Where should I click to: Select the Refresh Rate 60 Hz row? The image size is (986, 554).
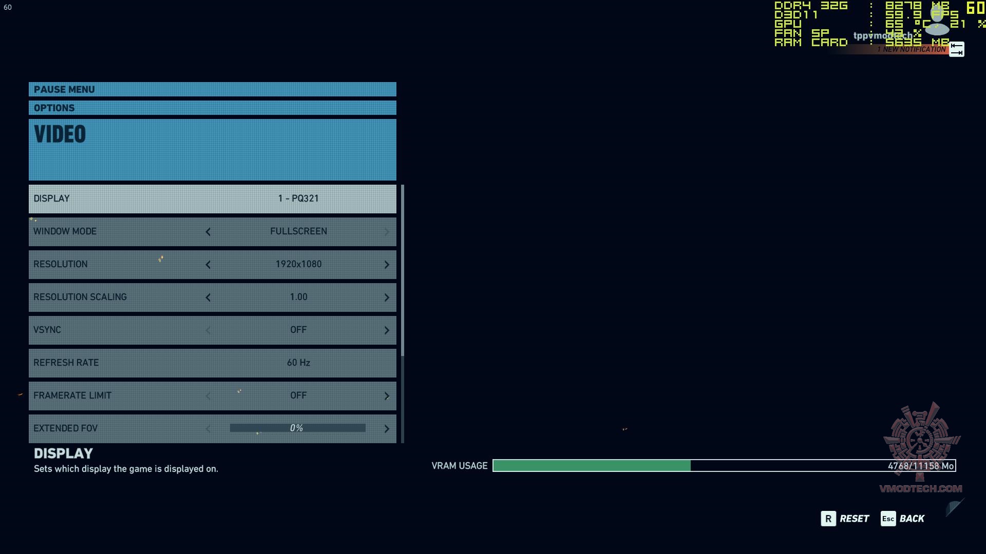point(212,363)
